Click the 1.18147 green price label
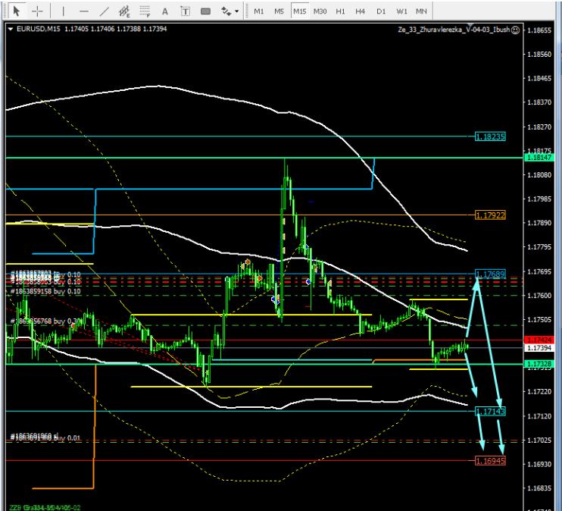 tap(539, 158)
